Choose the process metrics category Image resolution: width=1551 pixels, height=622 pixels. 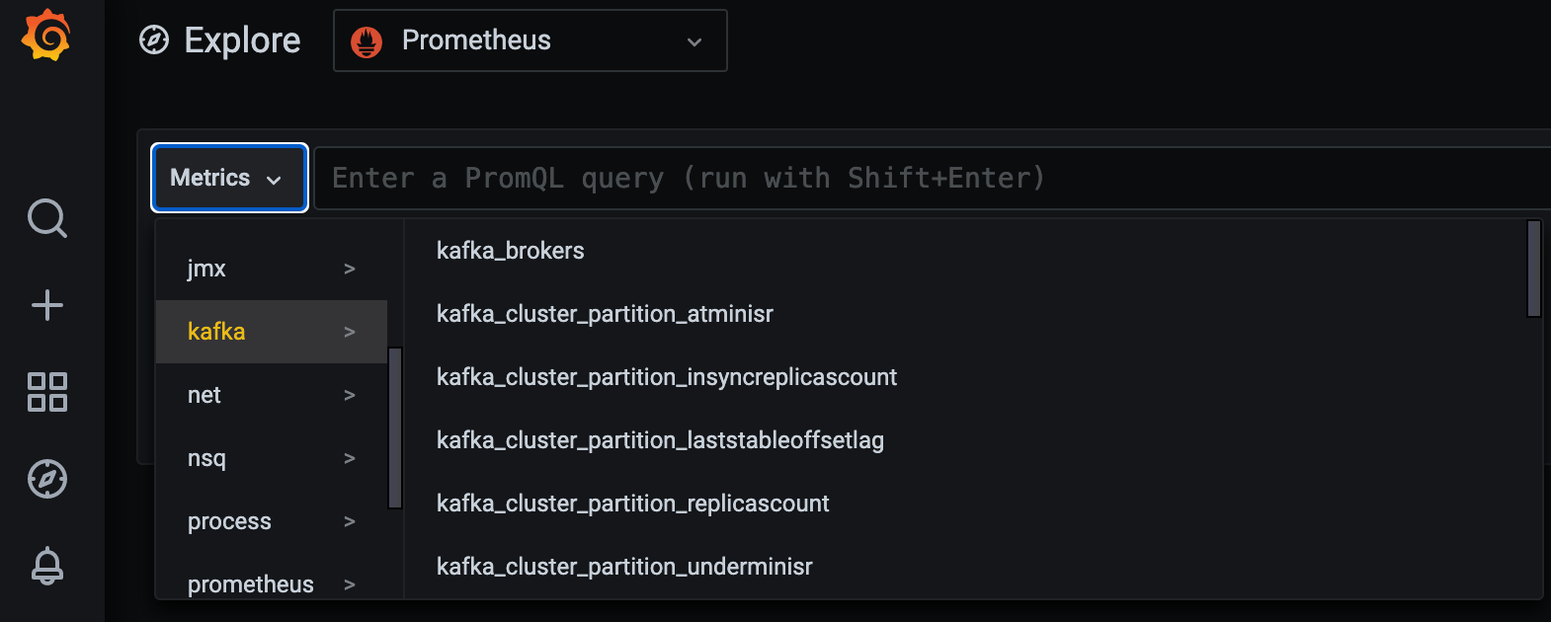(x=271, y=521)
